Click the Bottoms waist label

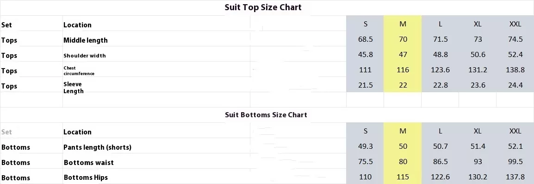pyautogui.click(x=88, y=163)
